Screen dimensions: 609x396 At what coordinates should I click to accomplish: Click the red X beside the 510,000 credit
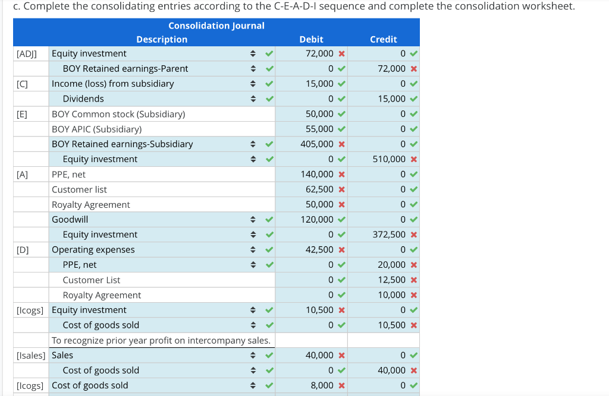pos(414,159)
